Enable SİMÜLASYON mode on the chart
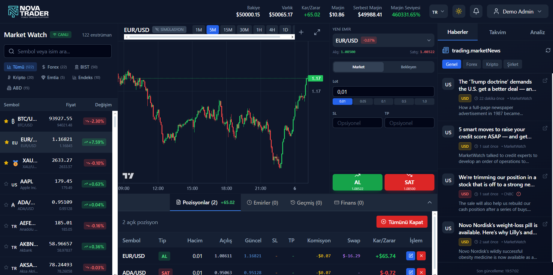Image resolution: width=553 pixels, height=275 pixels. 169,29
